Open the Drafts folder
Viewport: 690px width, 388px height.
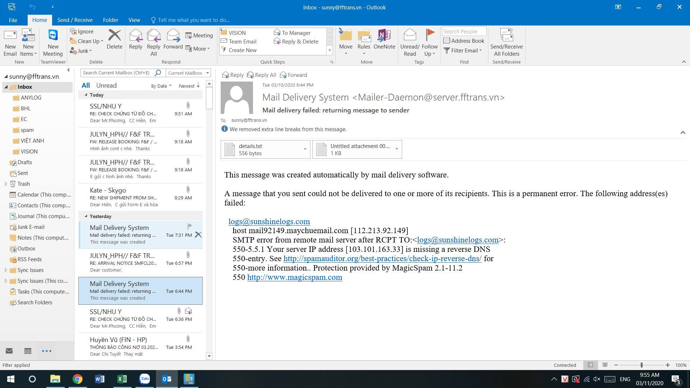24,162
